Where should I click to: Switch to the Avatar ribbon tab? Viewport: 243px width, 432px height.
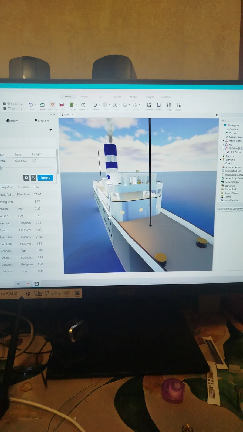click(x=85, y=97)
